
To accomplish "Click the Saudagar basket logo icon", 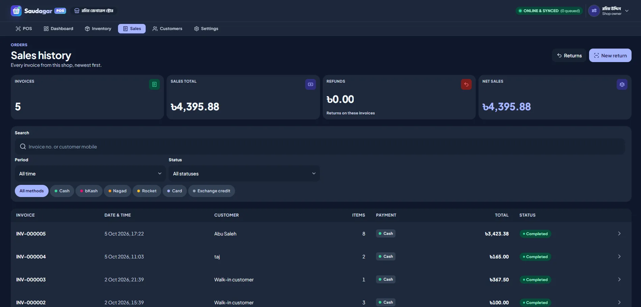I will coord(16,11).
